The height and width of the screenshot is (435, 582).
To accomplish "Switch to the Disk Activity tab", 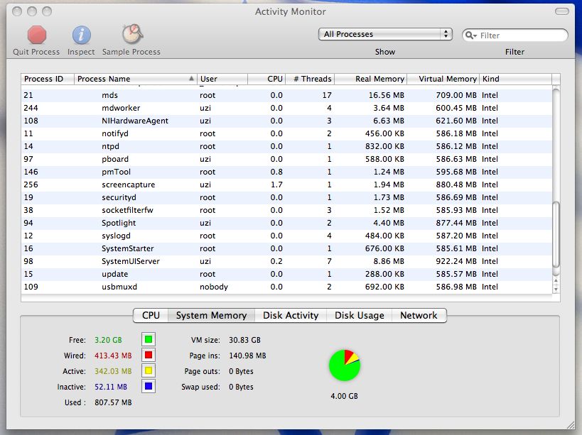I will pos(291,315).
